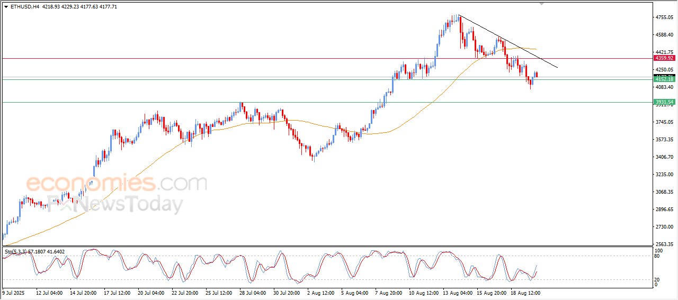Click the 18 Aug 12:00 time label
This screenshot has width=678, height=300.
click(526, 292)
